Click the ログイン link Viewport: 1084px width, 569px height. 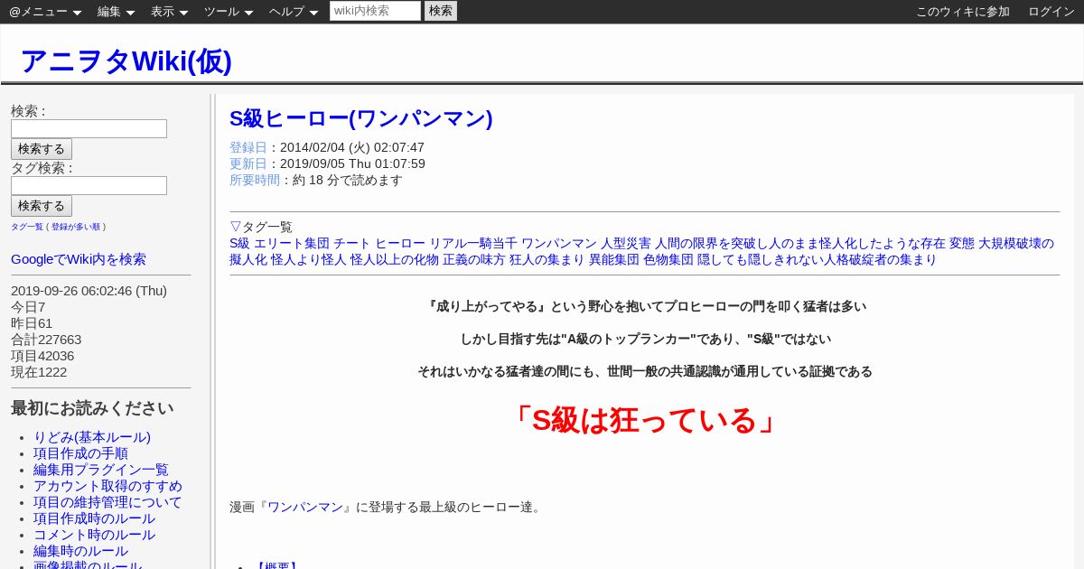(1051, 12)
